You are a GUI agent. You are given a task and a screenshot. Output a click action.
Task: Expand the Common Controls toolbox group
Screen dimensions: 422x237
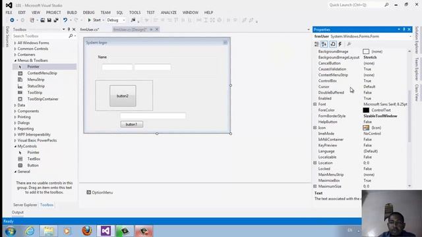tap(15, 49)
